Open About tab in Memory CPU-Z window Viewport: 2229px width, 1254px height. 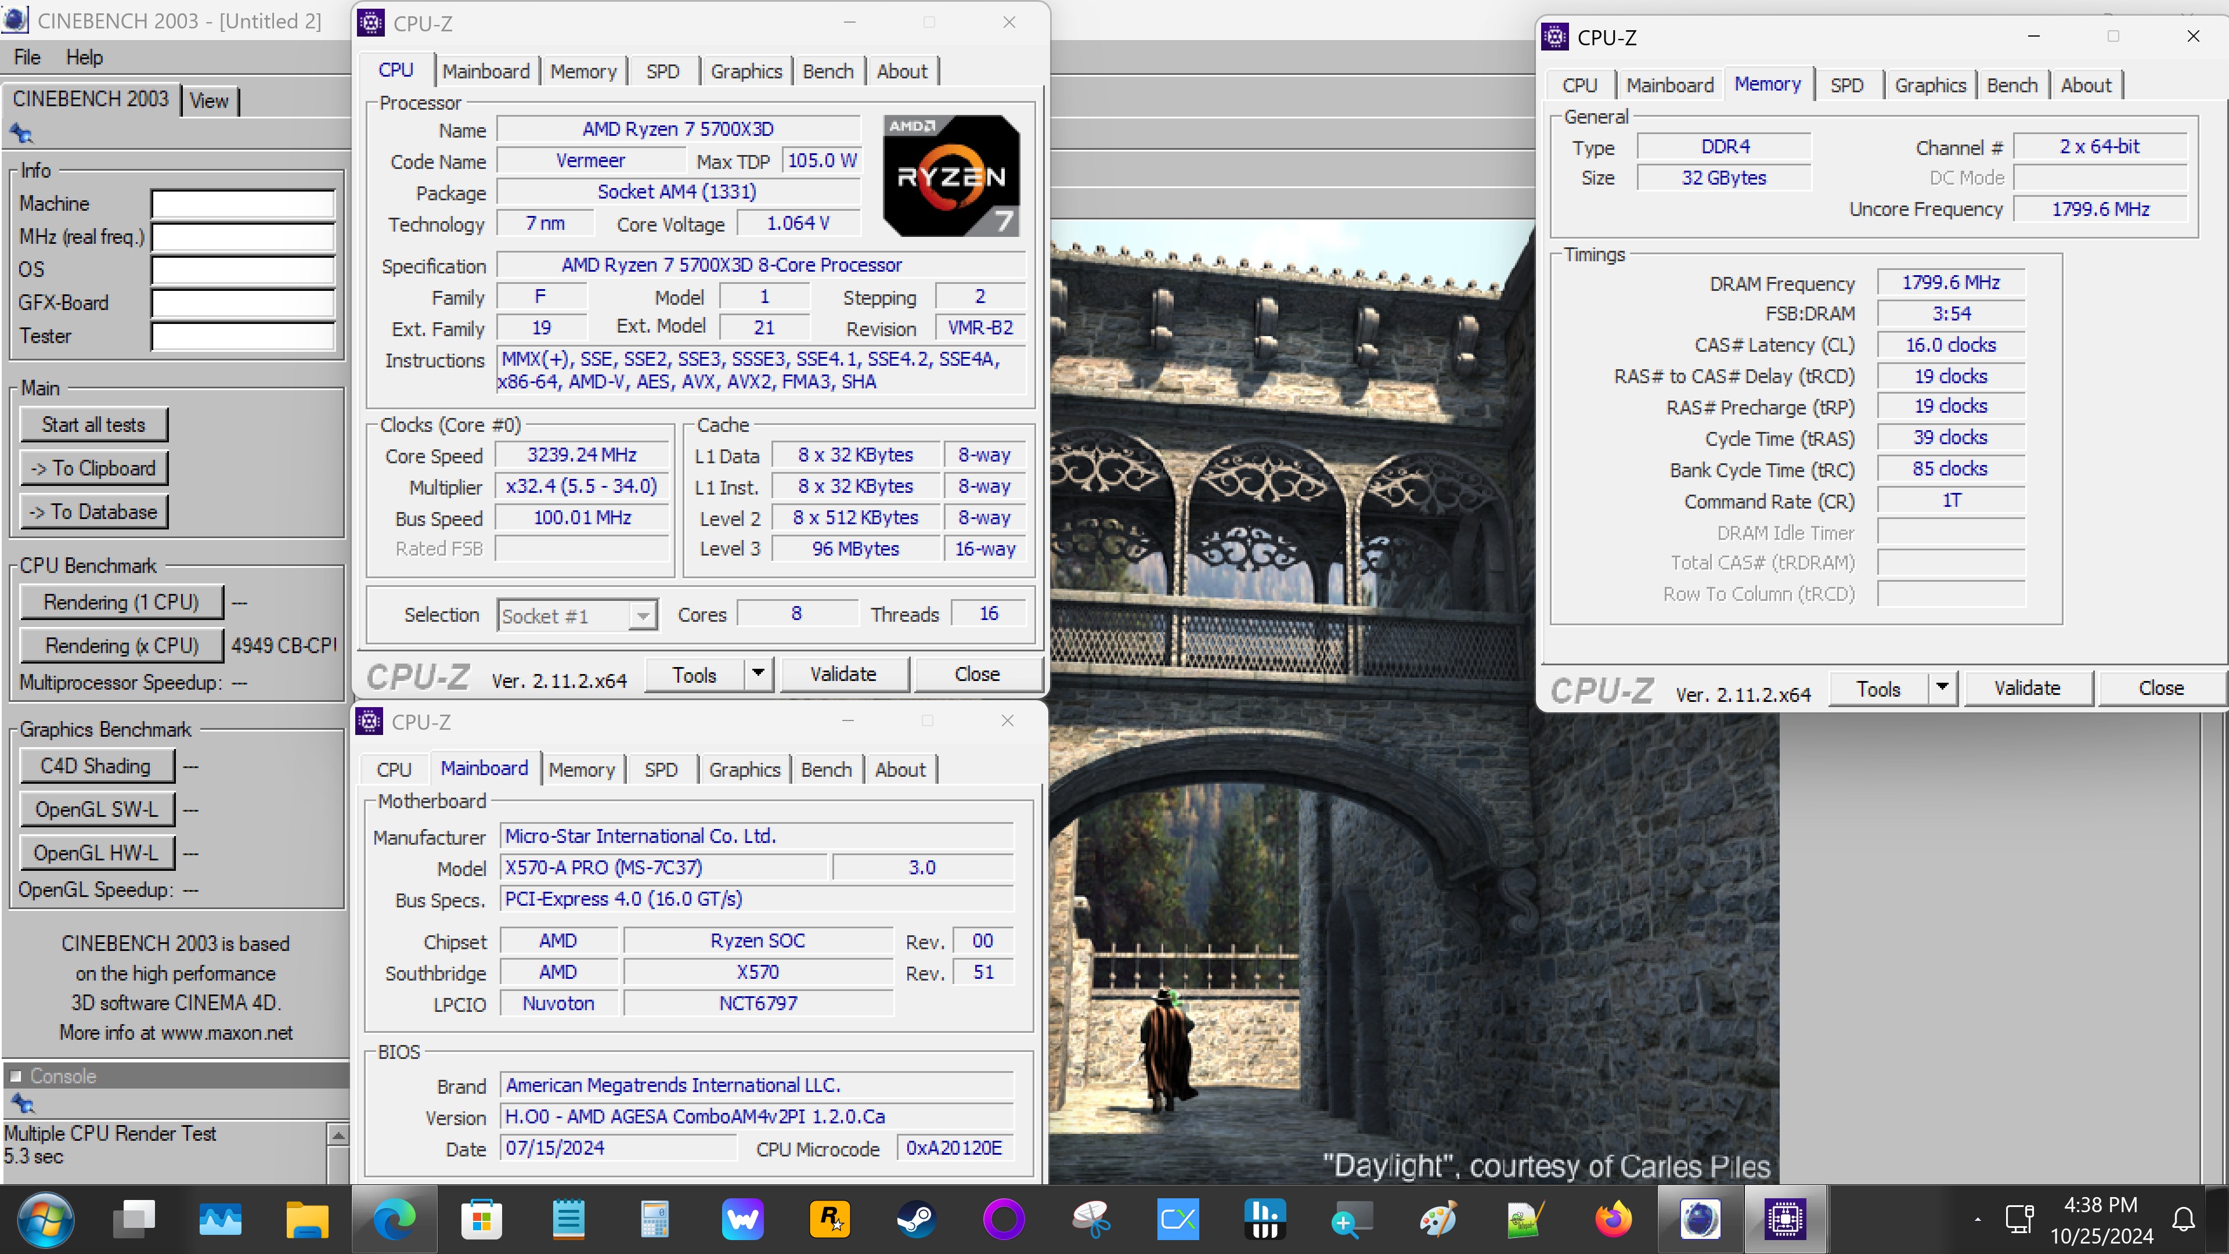click(2086, 85)
